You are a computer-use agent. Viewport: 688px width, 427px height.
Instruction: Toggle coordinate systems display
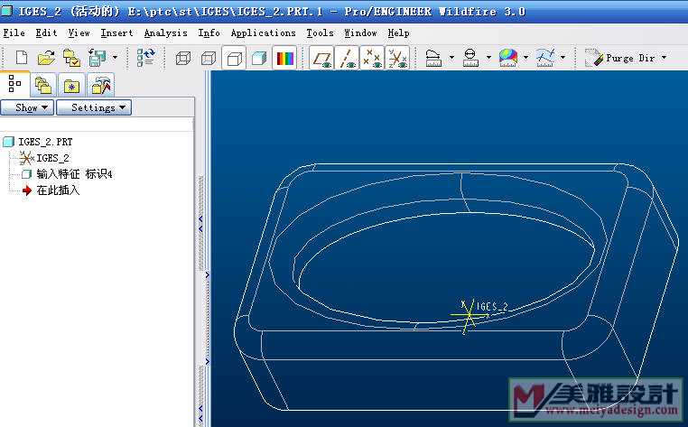(x=397, y=58)
